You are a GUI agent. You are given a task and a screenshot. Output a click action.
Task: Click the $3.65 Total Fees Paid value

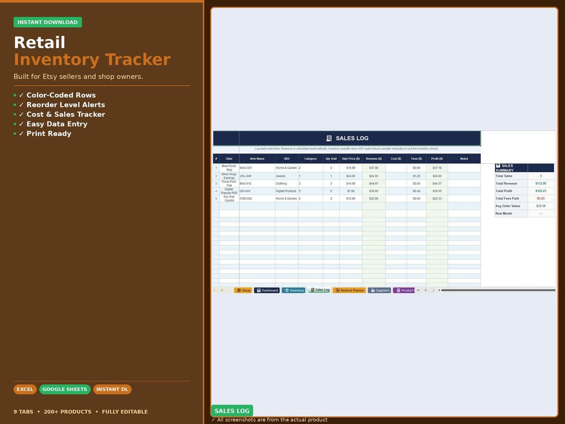coord(541,199)
